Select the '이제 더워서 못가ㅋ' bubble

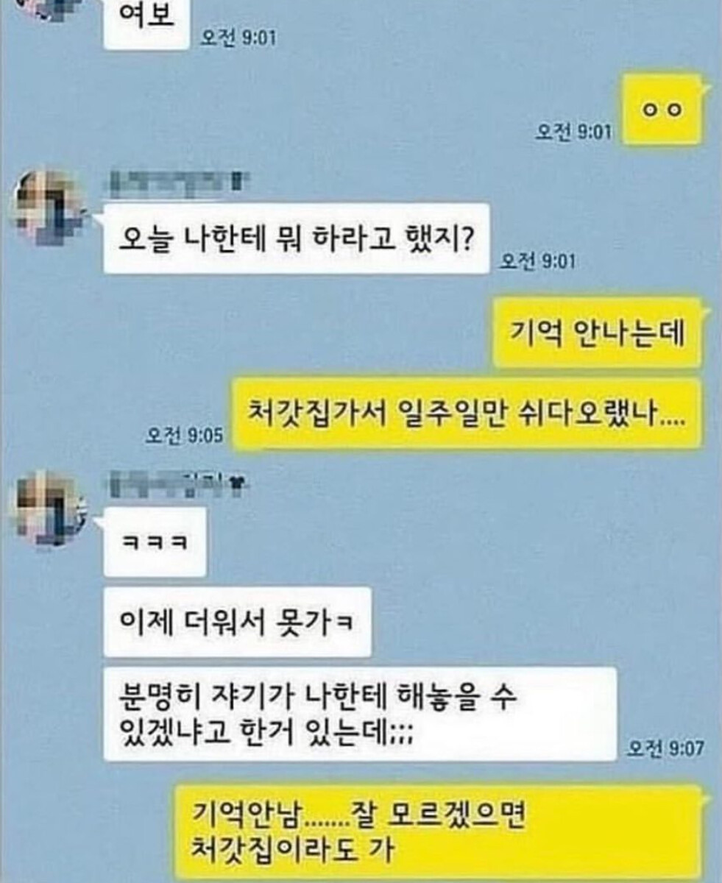pos(237,623)
